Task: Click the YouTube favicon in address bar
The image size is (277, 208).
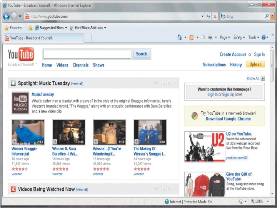Action: (27, 16)
